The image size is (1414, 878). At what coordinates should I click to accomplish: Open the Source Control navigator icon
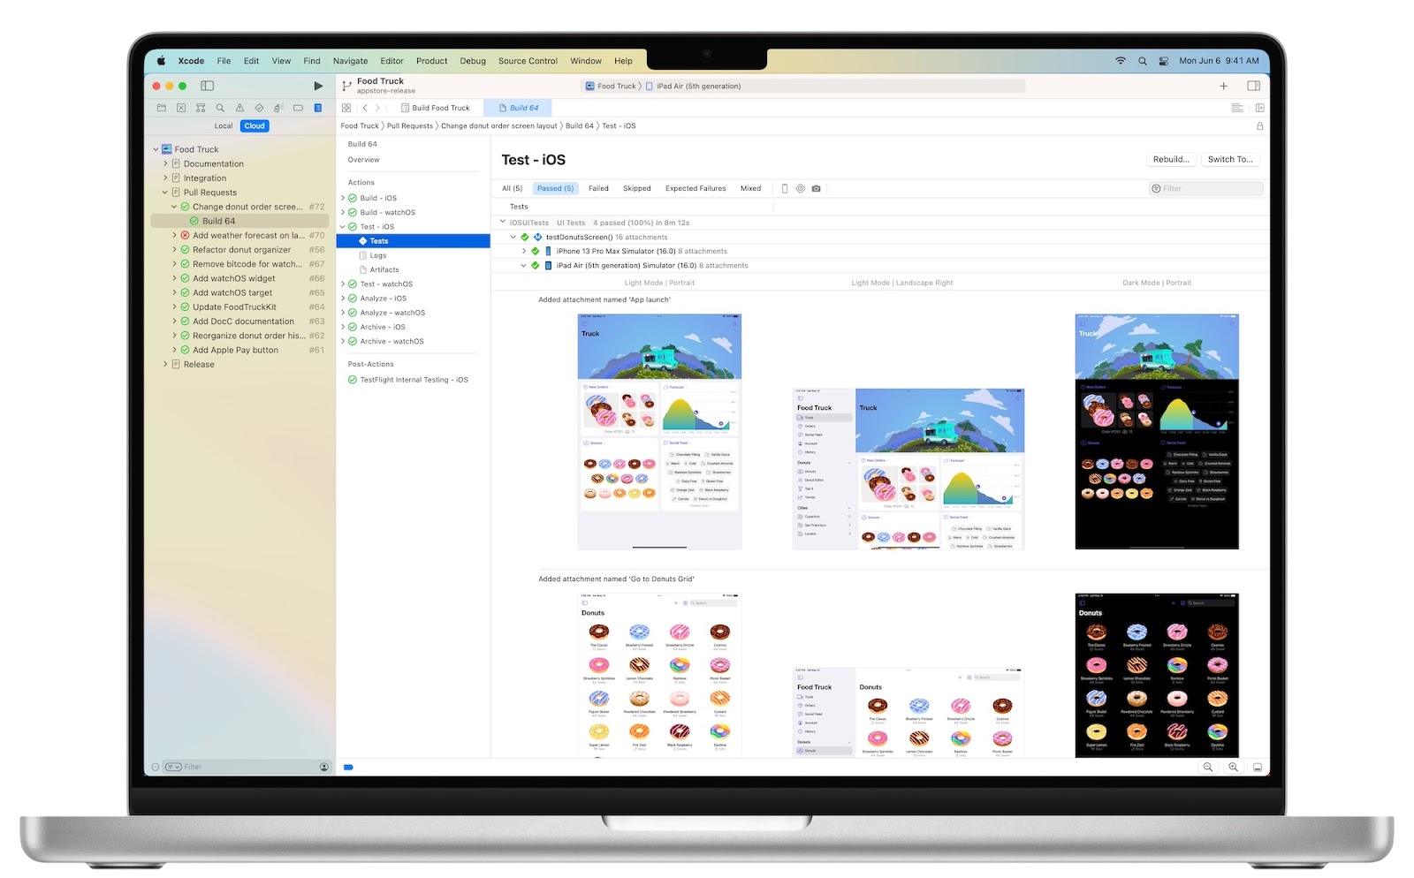[181, 108]
